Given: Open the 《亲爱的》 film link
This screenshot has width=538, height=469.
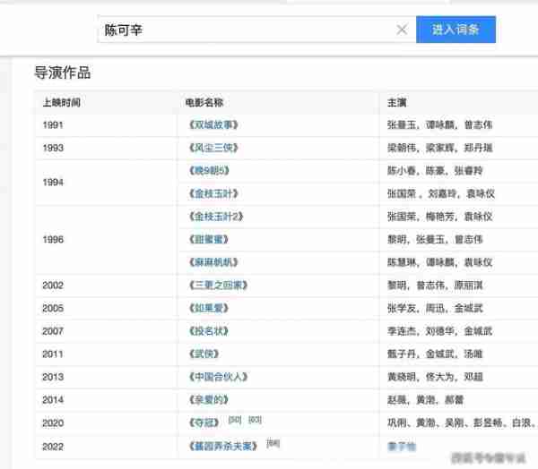Looking at the screenshot, I should (x=209, y=400).
